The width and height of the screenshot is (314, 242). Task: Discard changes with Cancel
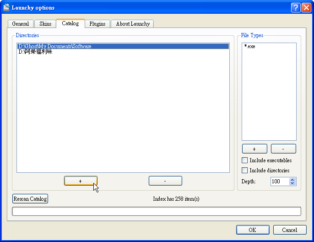pos(290,230)
